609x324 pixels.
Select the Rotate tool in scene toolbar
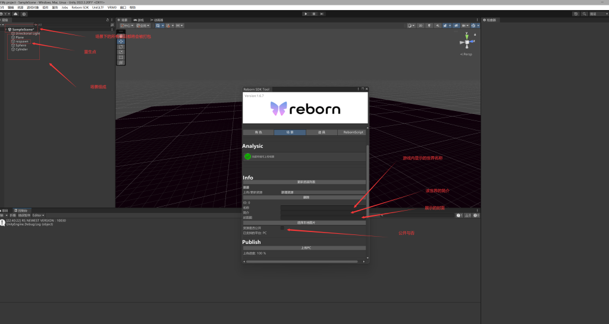121,47
